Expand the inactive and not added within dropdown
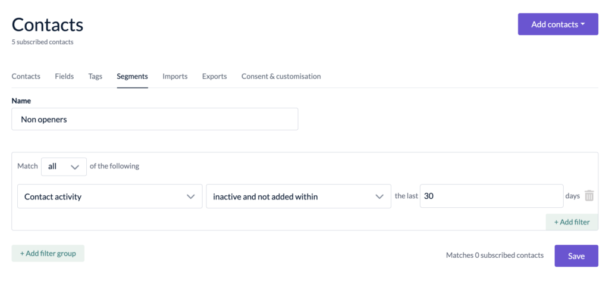The width and height of the screenshot is (609, 281). coord(298,196)
